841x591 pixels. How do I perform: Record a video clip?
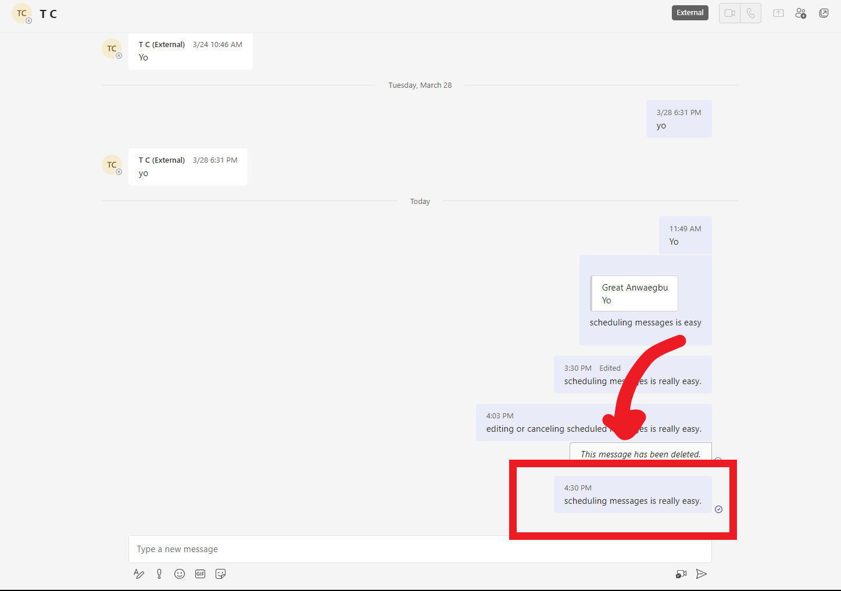681,574
